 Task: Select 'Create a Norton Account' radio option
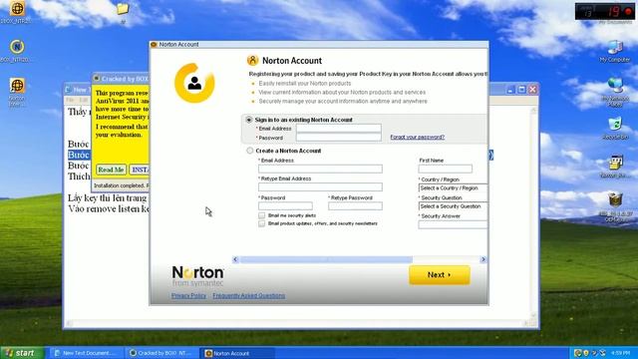250,151
